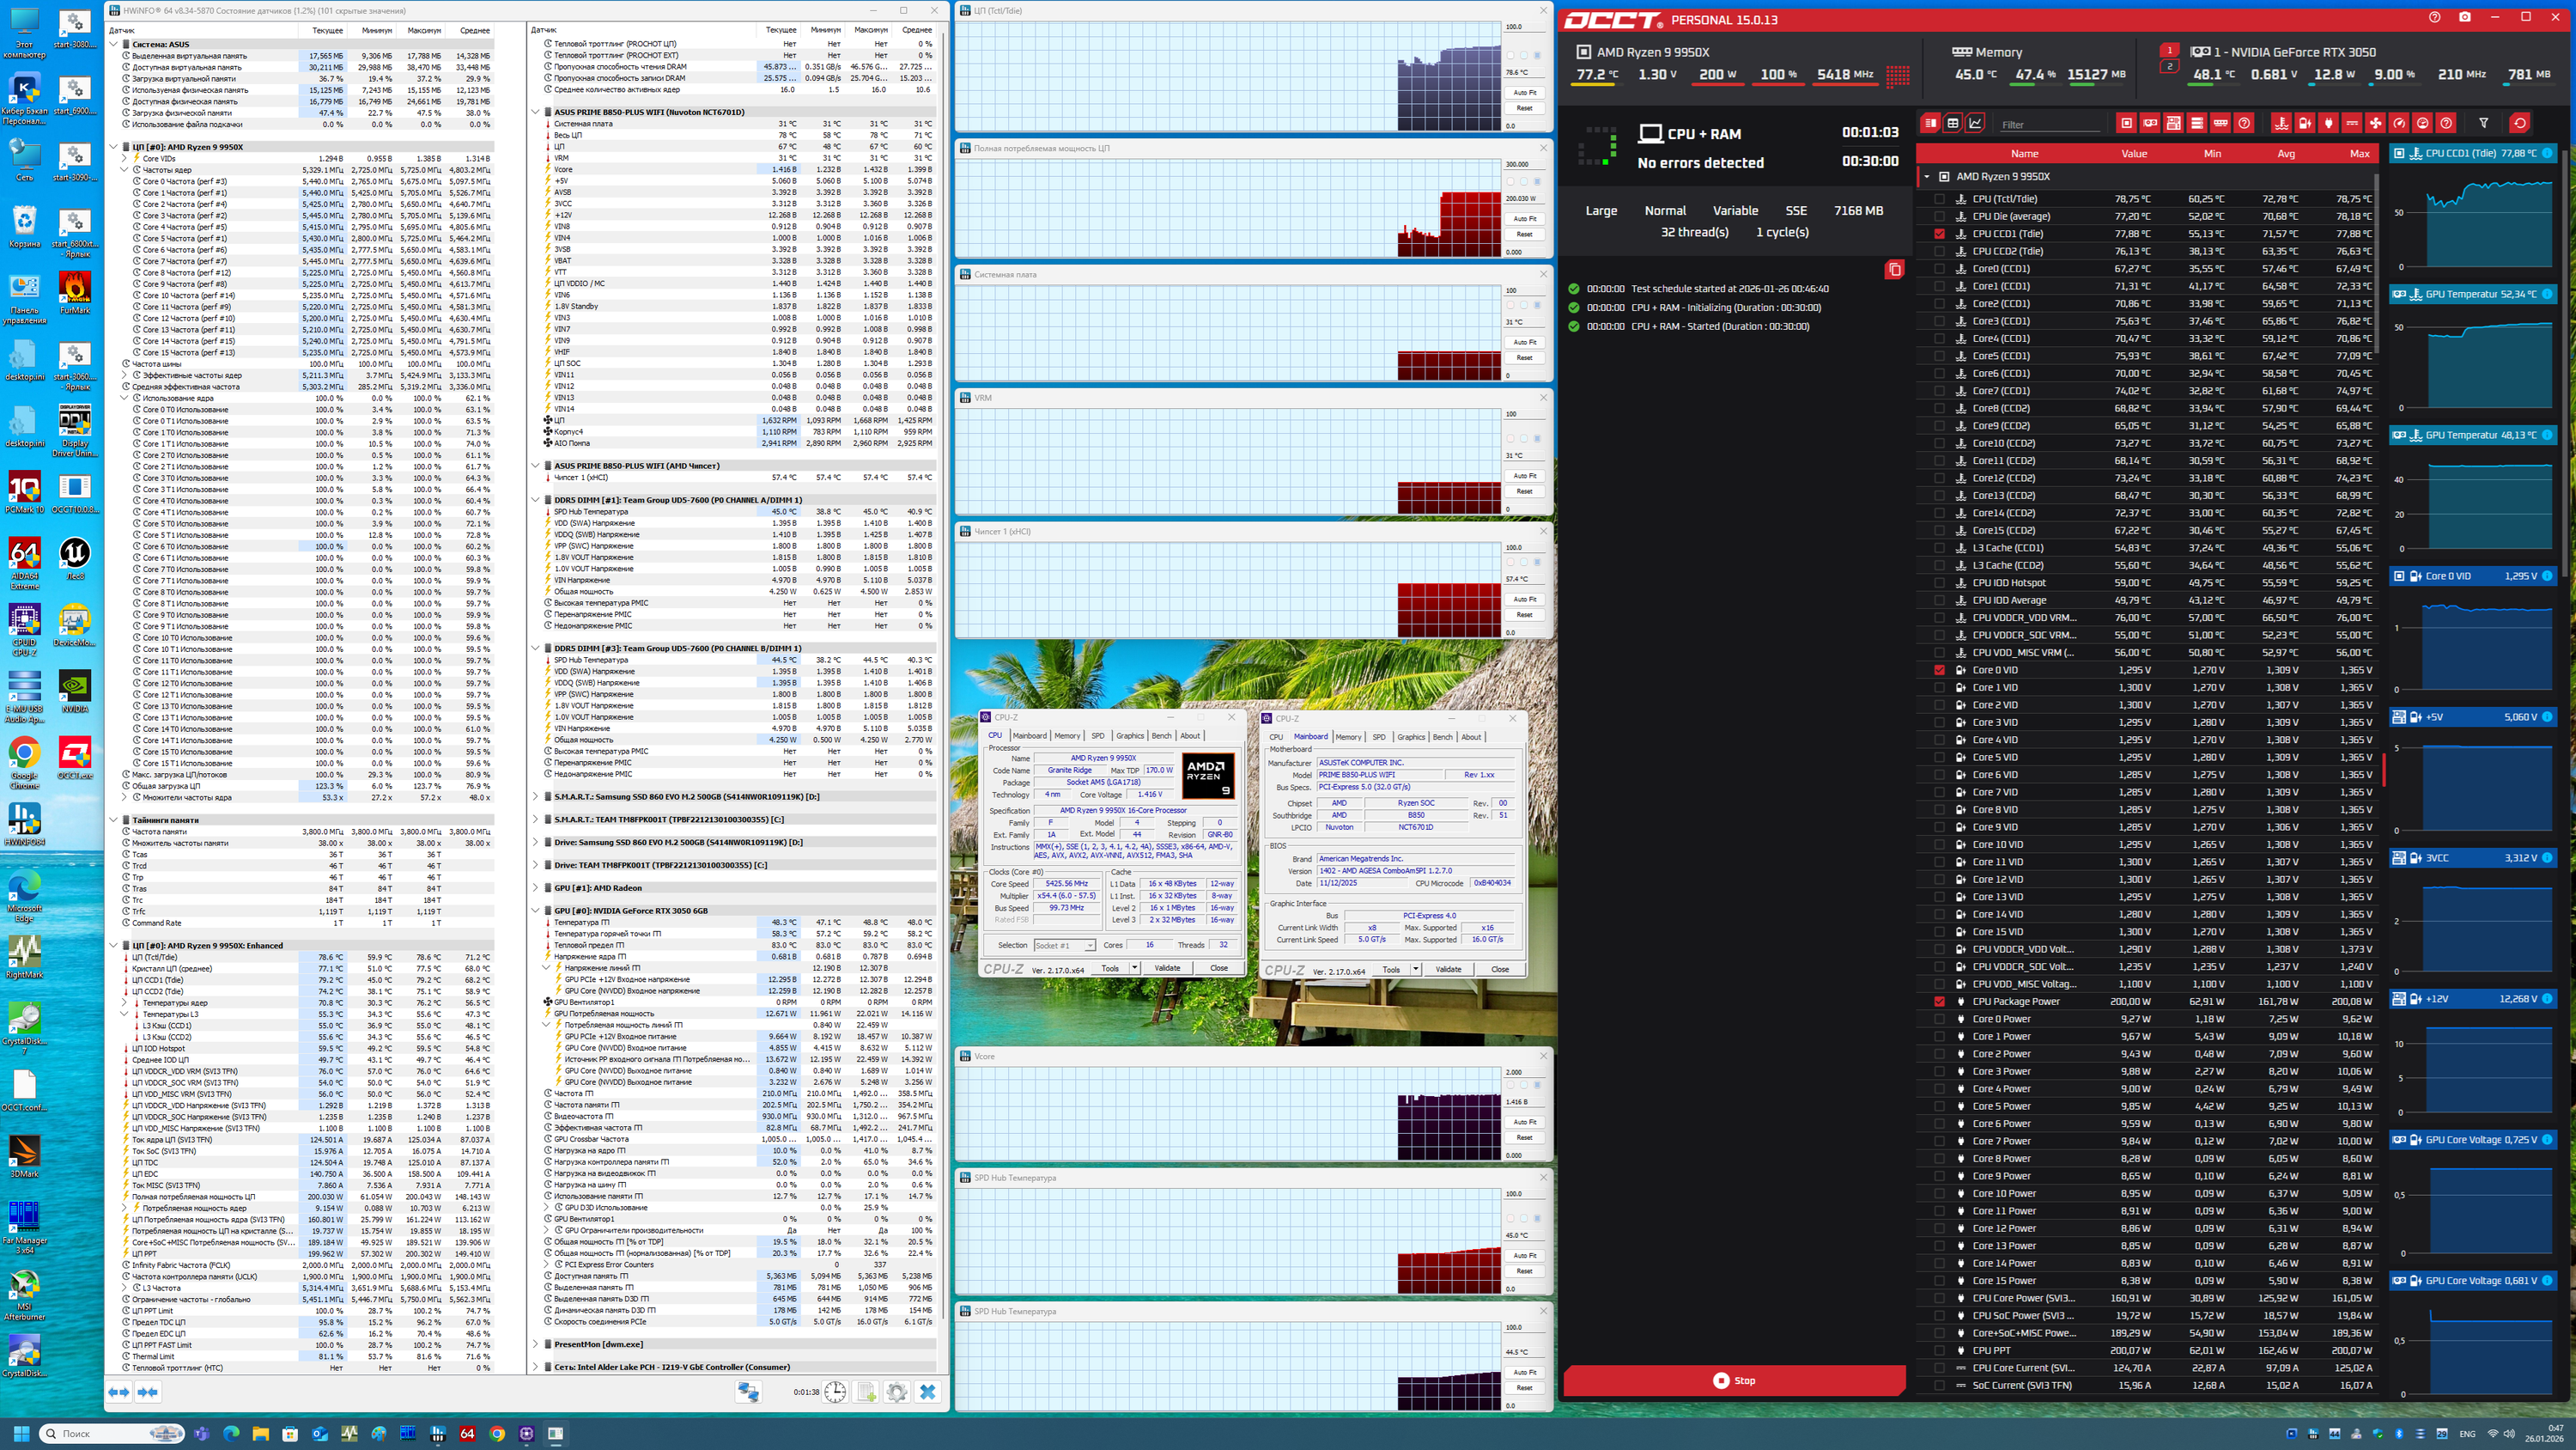Click HWiNFO expand columns arrows icon

(x=119, y=1392)
